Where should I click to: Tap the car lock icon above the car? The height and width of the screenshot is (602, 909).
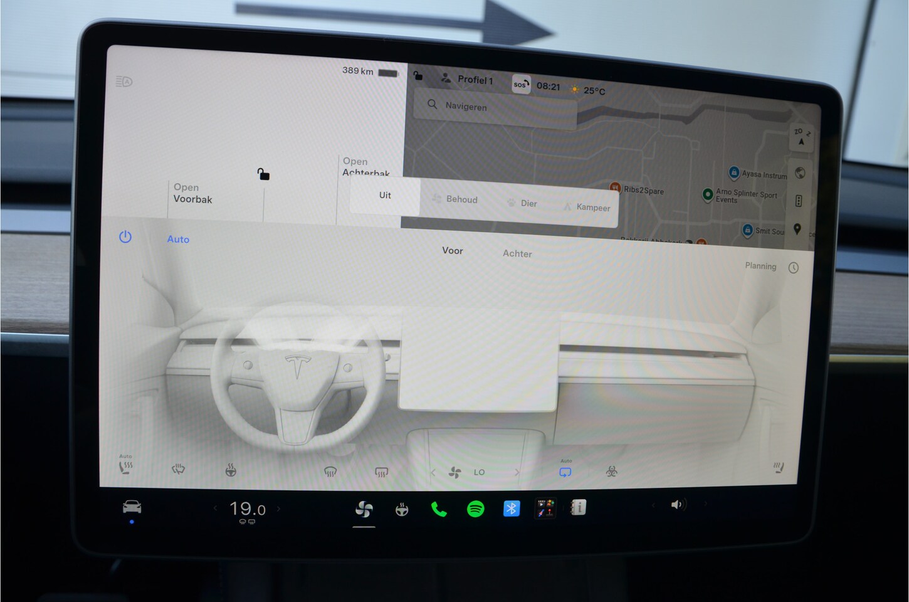coord(263,174)
